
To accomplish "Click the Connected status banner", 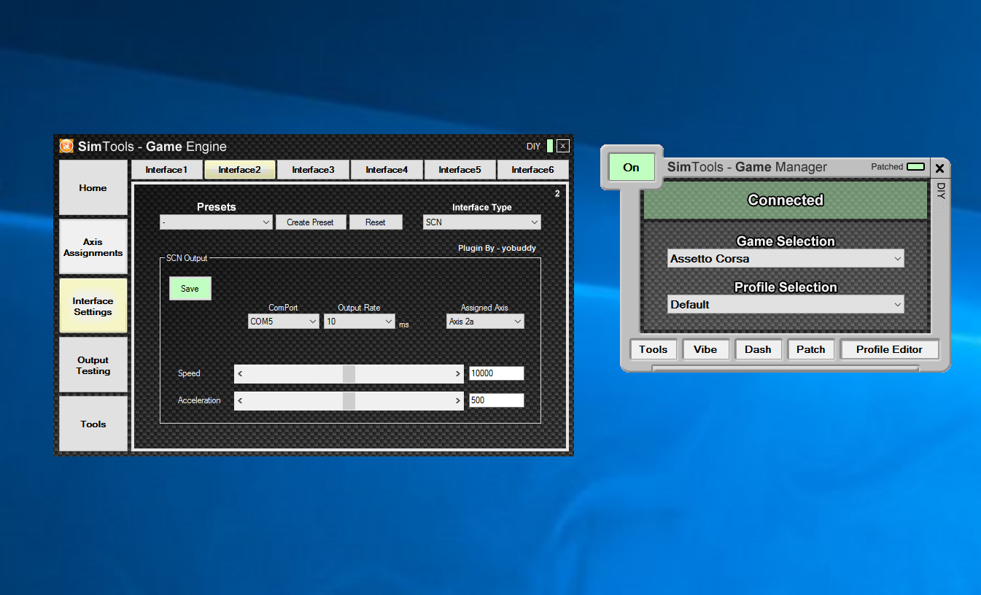I will pos(786,201).
